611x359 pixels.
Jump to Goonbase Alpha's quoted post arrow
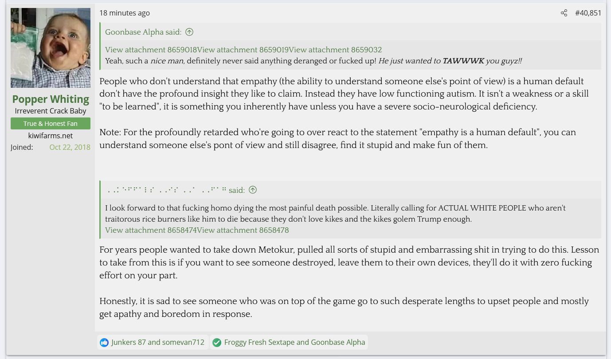click(189, 32)
